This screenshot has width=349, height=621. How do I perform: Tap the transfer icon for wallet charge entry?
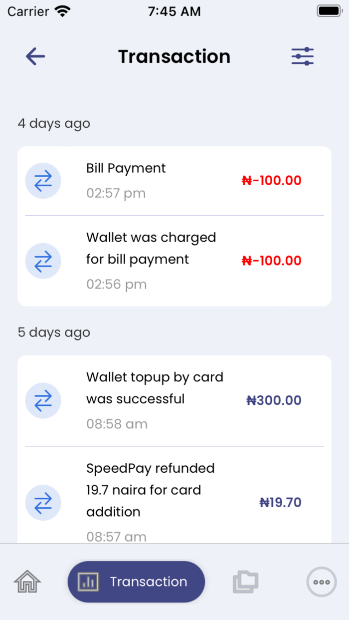(x=43, y=261)
